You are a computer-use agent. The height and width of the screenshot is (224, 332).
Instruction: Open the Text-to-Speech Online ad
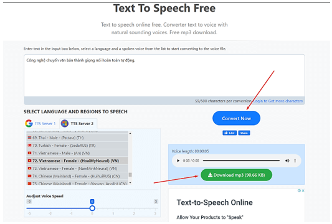(x=214, y=203)
